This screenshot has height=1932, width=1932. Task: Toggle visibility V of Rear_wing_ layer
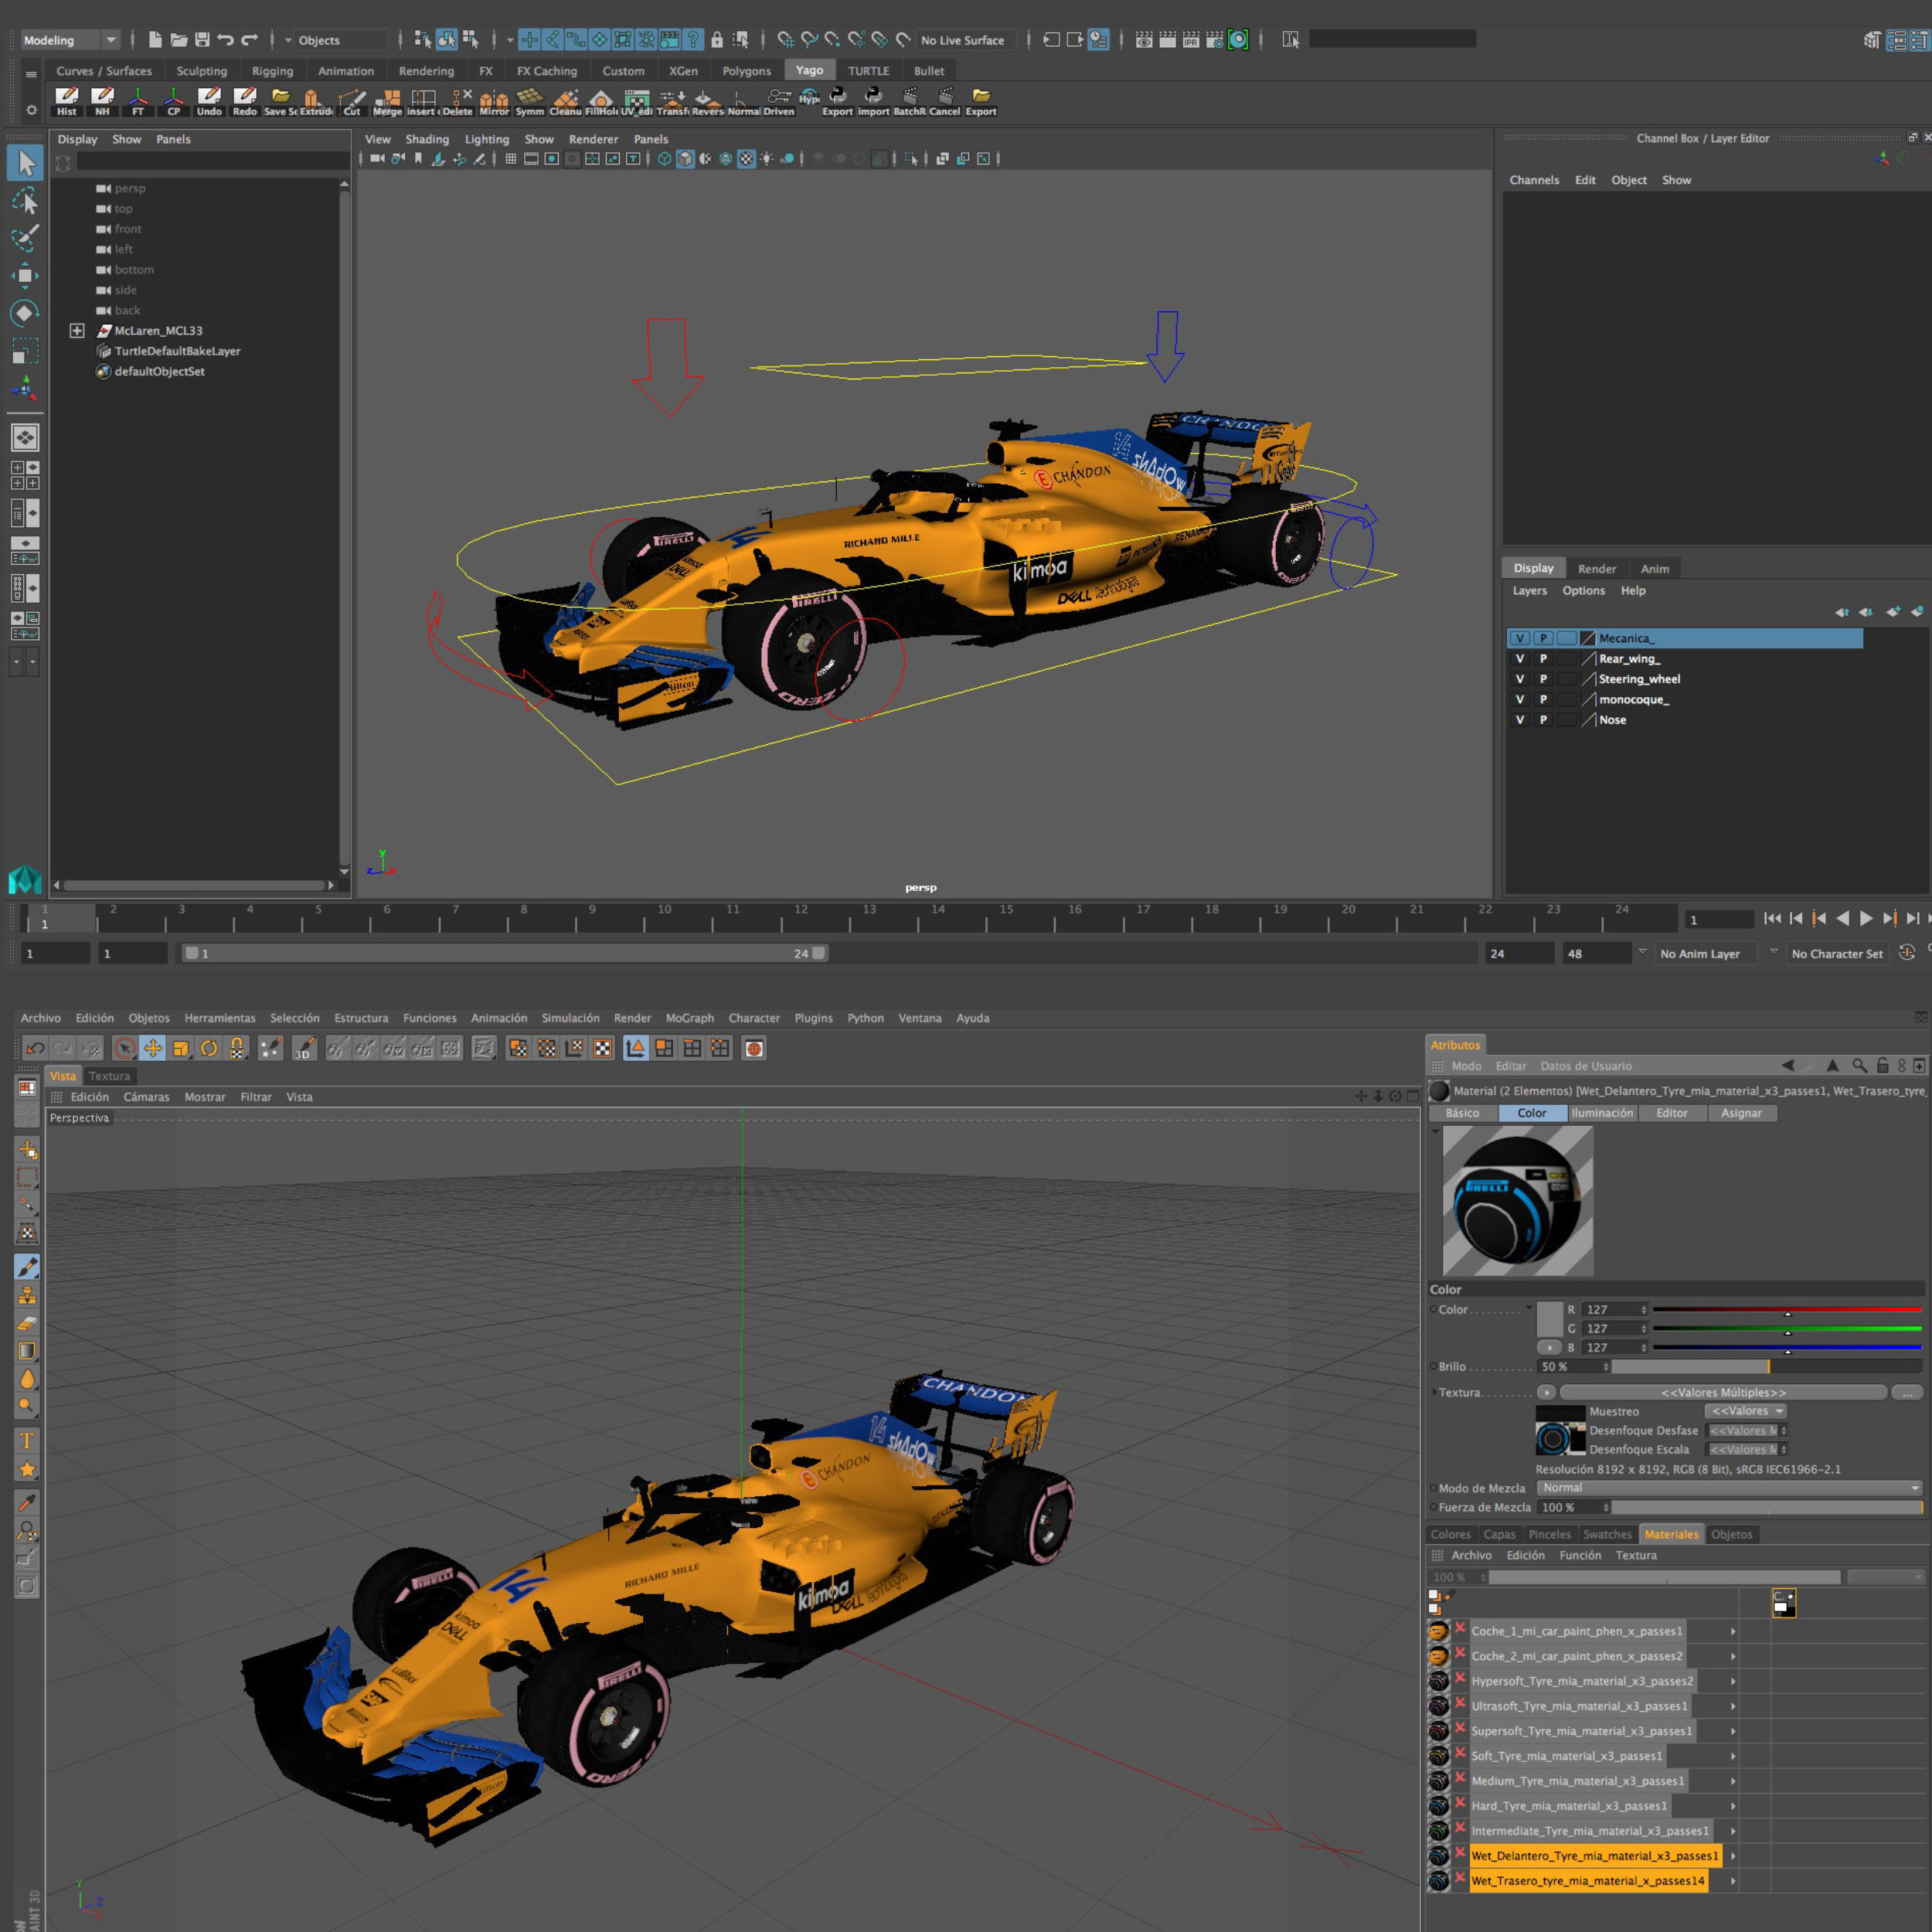[1520, 659]
